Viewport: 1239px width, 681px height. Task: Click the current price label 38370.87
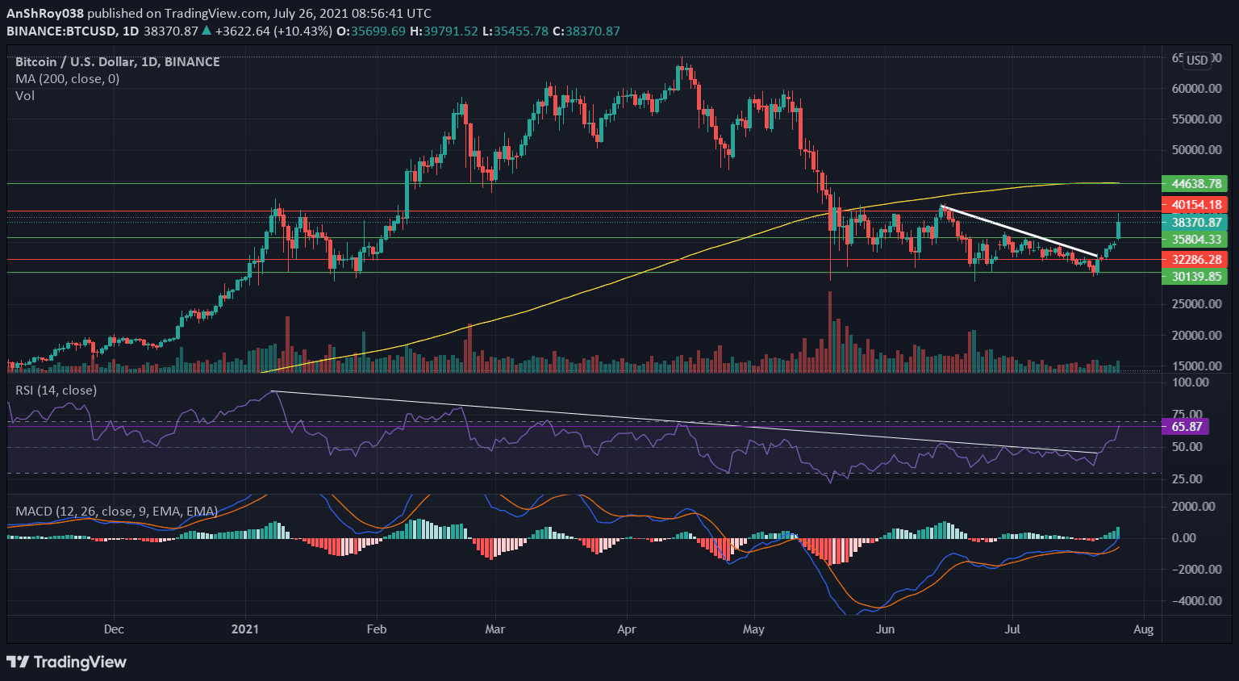click(1195, 223)
